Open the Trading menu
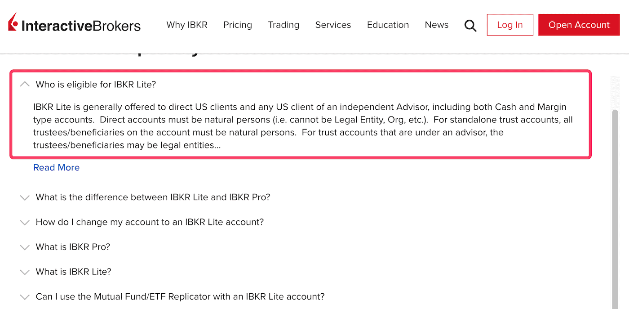The width and height of the screenshot is (629, 309). [x=283, y=25]
